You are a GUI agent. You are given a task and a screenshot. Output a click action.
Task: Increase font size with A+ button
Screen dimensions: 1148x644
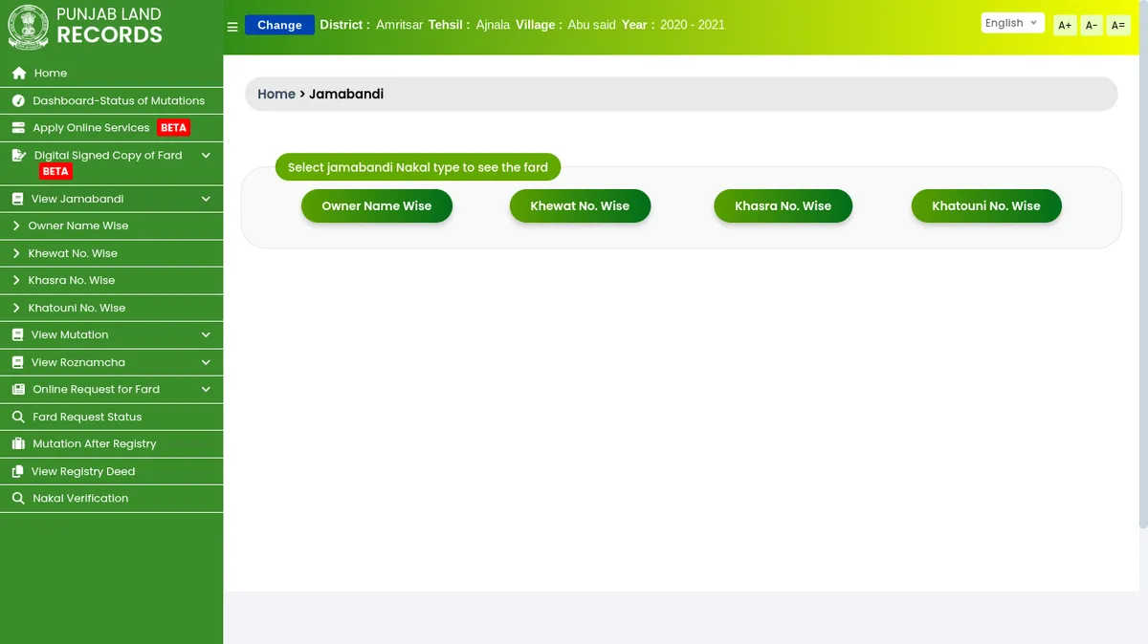pos(1065,26)
